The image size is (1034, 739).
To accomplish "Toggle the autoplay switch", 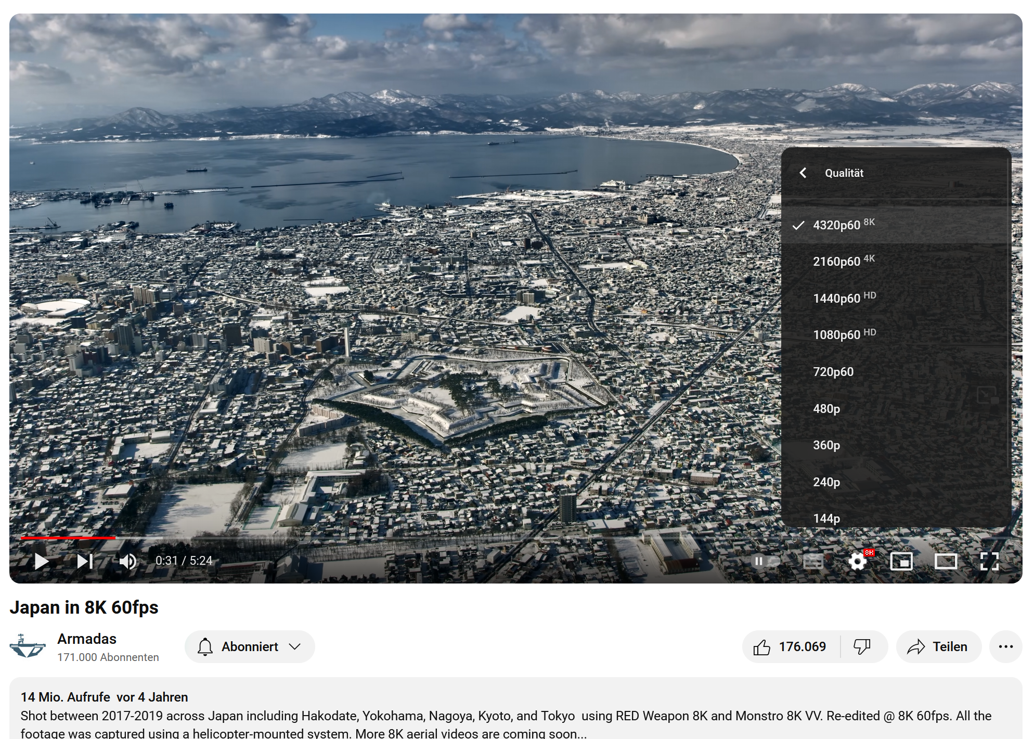I will 766,561.
